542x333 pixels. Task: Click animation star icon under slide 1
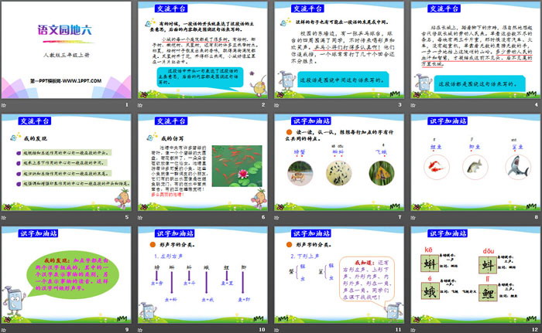coord(3,105)
